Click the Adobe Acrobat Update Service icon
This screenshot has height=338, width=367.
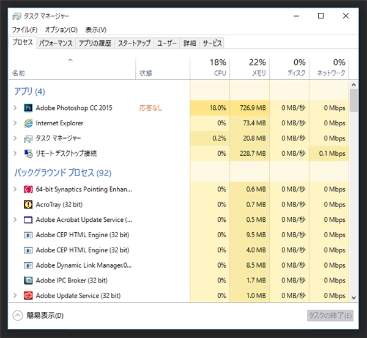[28, 220]
